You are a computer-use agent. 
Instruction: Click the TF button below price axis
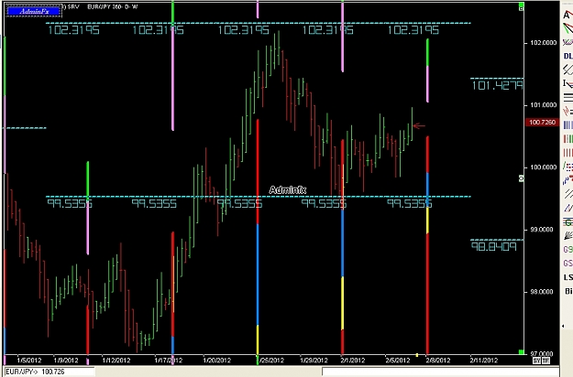click(545, 361)
